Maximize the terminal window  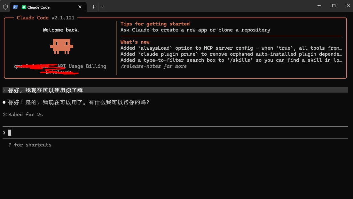(334, 6)
